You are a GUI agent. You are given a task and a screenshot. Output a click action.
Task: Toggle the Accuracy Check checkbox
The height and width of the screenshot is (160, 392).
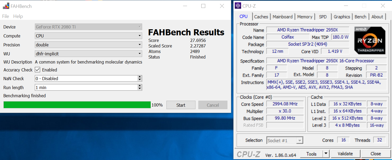(x=37, y=70)
